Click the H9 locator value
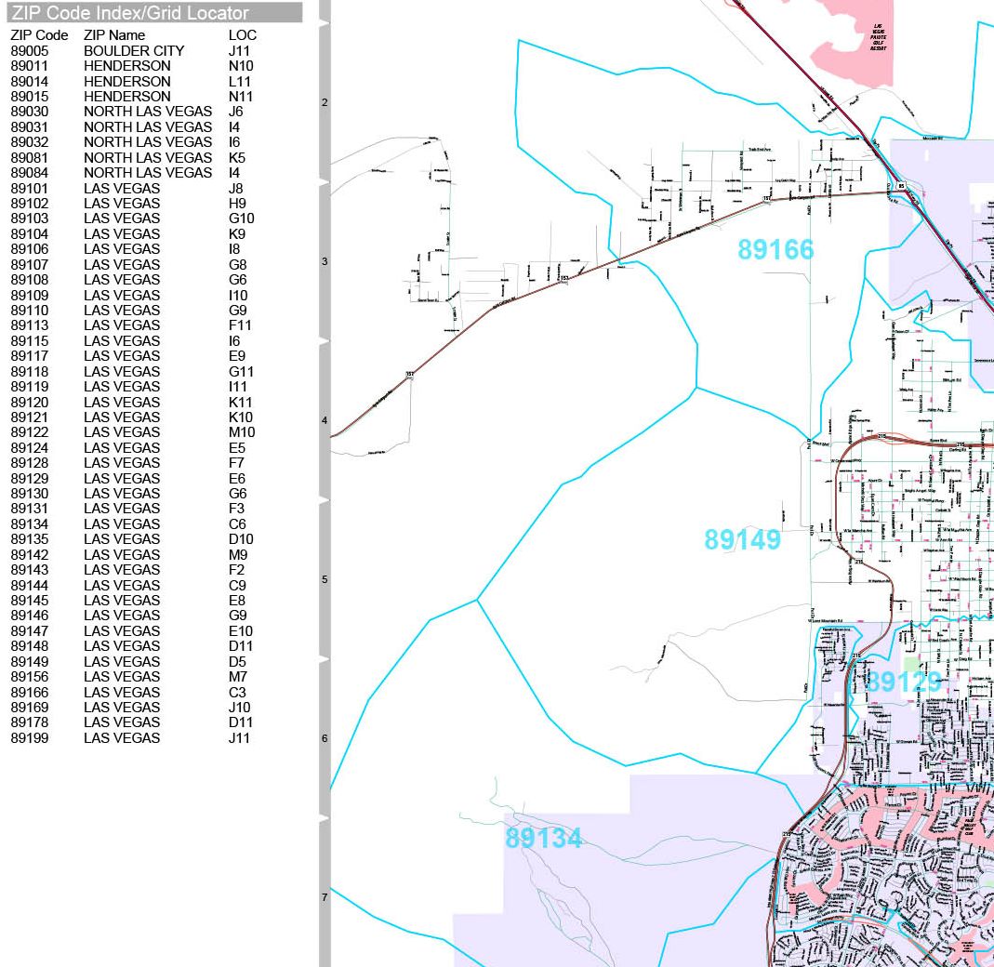The image size is (994, 967). click(x=237, y=204)
